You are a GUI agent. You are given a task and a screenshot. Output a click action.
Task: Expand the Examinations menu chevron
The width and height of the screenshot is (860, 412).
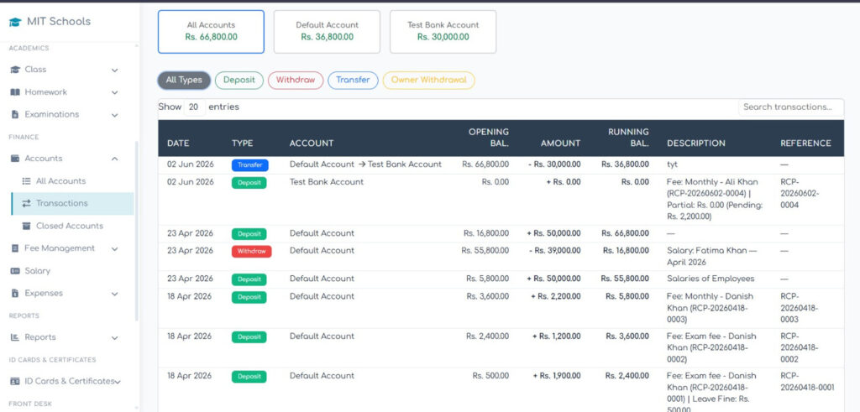pyautogui.click(x=114, y=115)
